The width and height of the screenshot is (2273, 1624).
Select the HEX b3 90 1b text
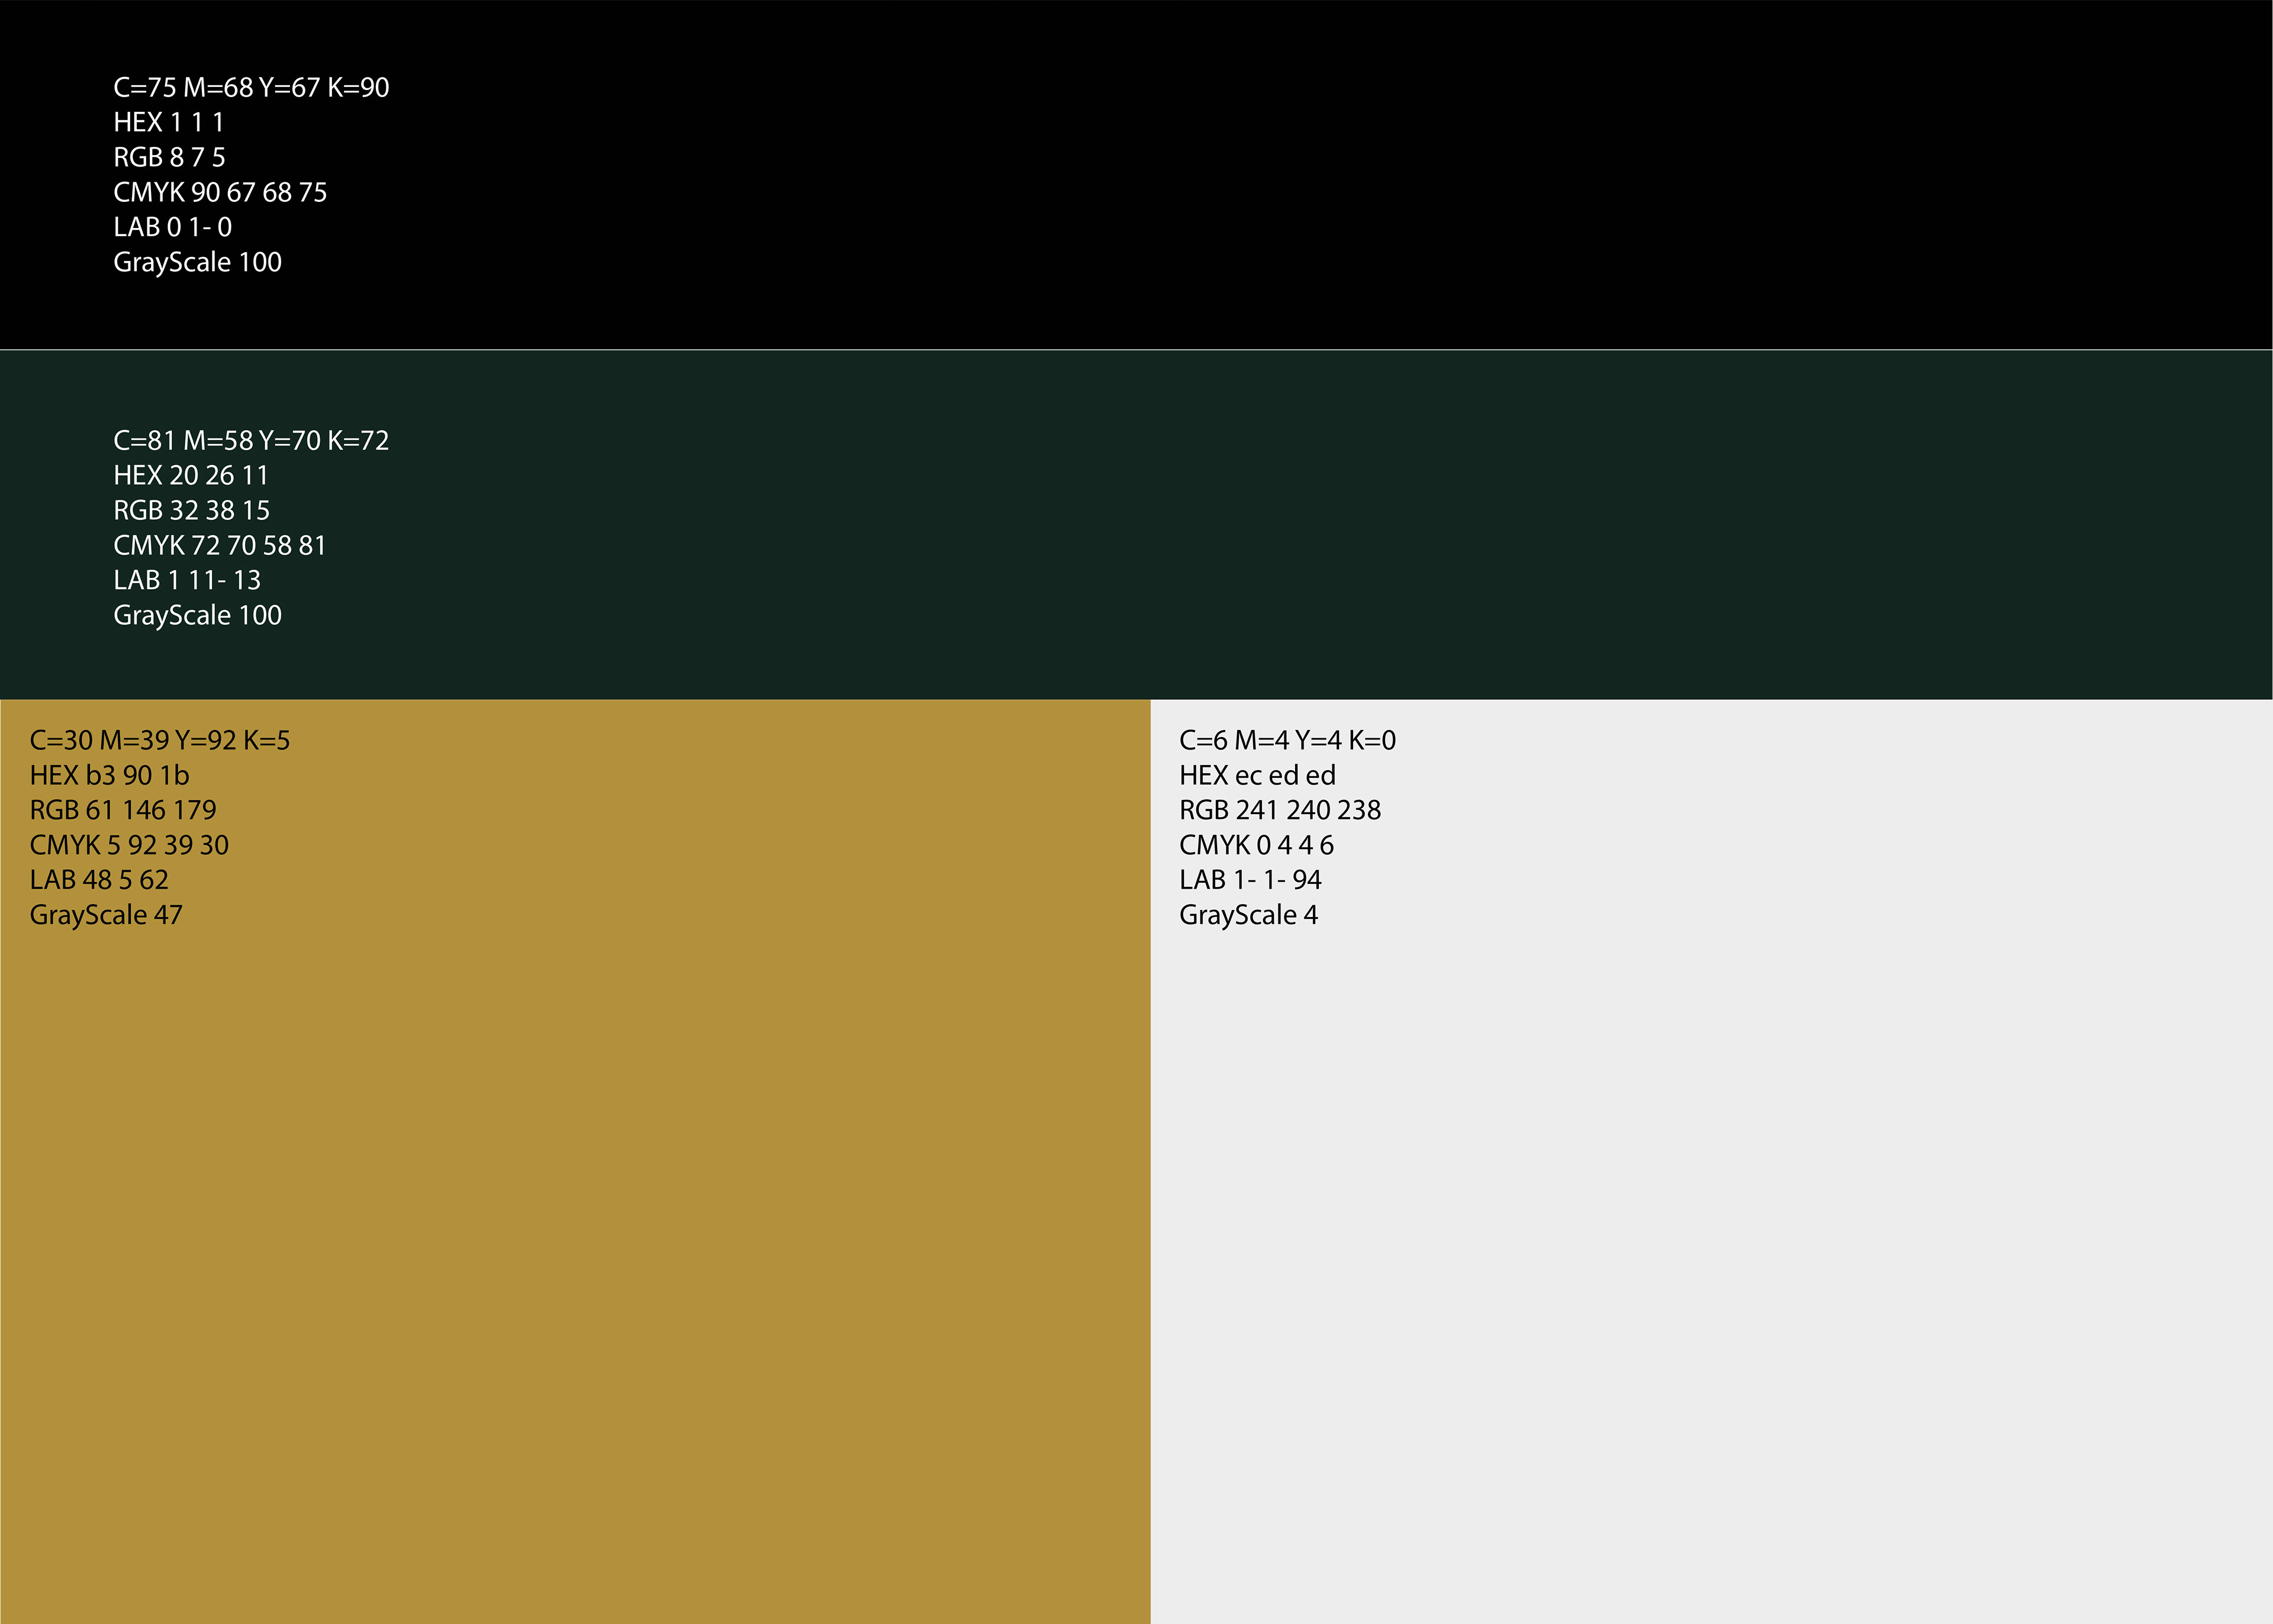109,776
